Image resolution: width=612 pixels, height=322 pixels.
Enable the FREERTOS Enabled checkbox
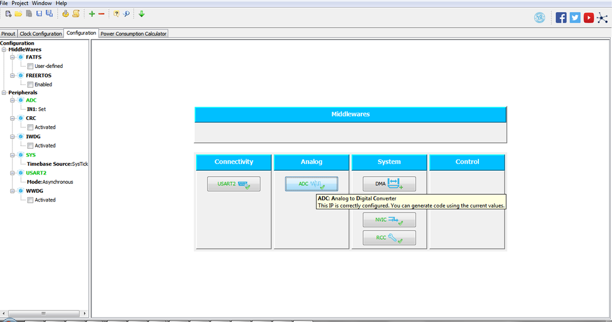point(30,84)
